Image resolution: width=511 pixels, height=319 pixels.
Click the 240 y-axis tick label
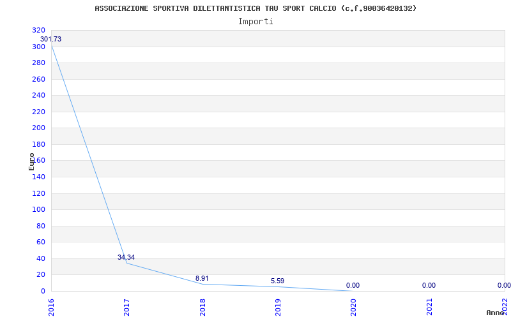[x=38, y=95]
